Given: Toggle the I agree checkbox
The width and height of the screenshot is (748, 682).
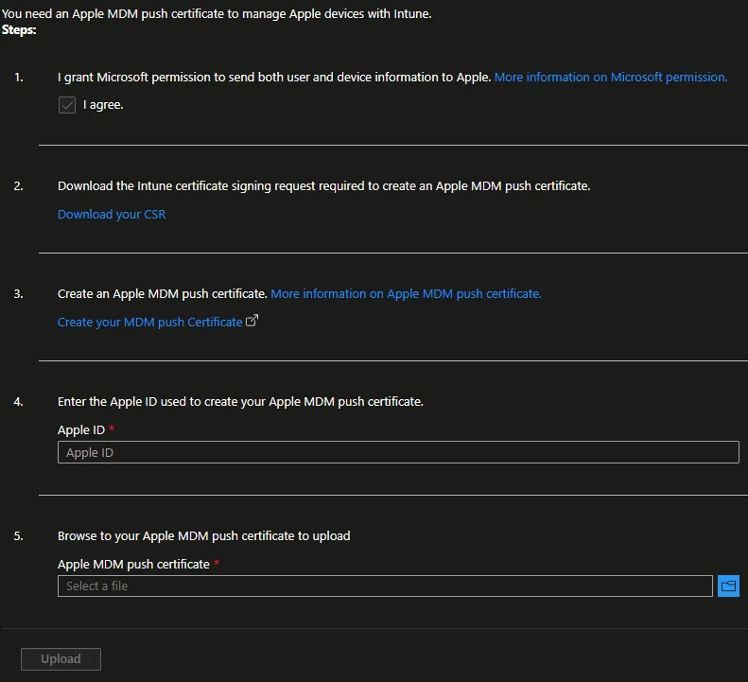Looking at the screenshot, I should pos(67,105).
